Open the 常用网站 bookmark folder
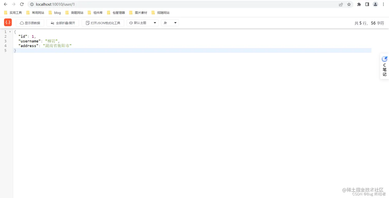 (35, 13)
